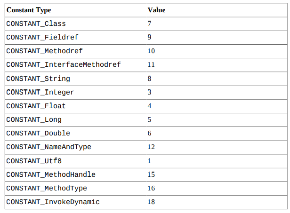The image size is (290, 213).
Task: Click the "Value" column header
Action: pos(156,10)
